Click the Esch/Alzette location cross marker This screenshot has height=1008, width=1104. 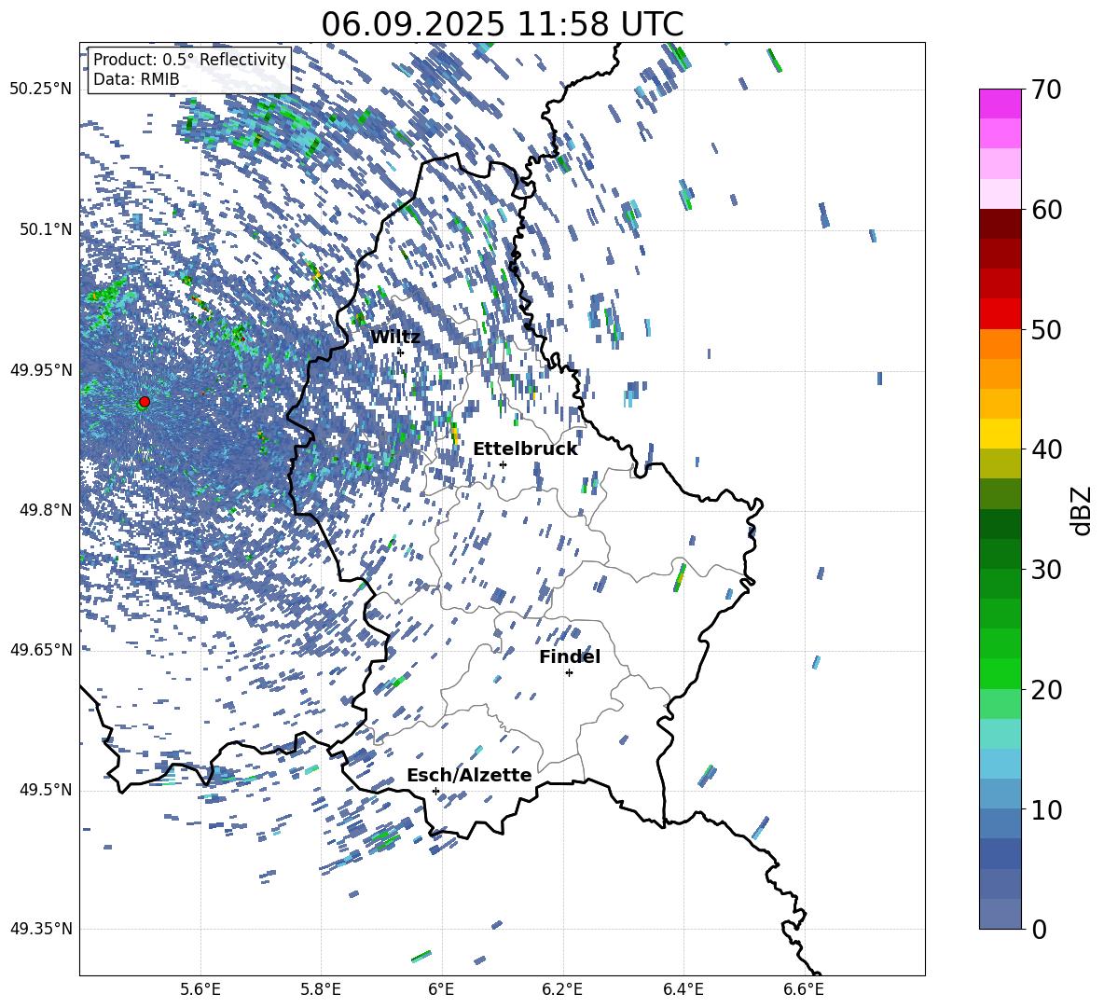tap(435, 791)
